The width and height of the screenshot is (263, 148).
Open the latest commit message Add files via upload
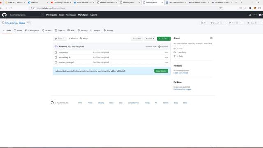[76, 46]
